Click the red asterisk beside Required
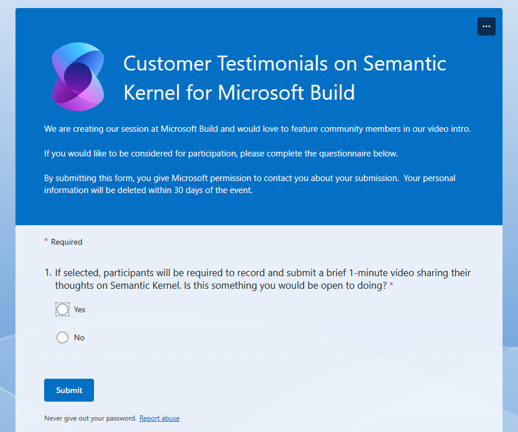This screenshot has width=518, height=432. tap(46, 241)
